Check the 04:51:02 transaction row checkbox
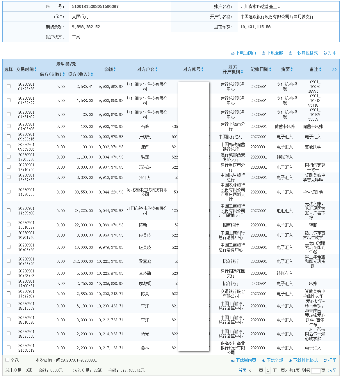The height and width of the screenshot is (377, 342). click(x=8, y=114)
